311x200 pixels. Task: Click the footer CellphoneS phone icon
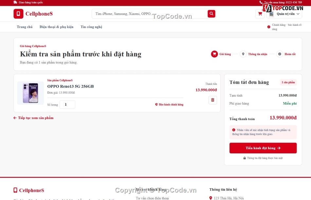[15, 190]
